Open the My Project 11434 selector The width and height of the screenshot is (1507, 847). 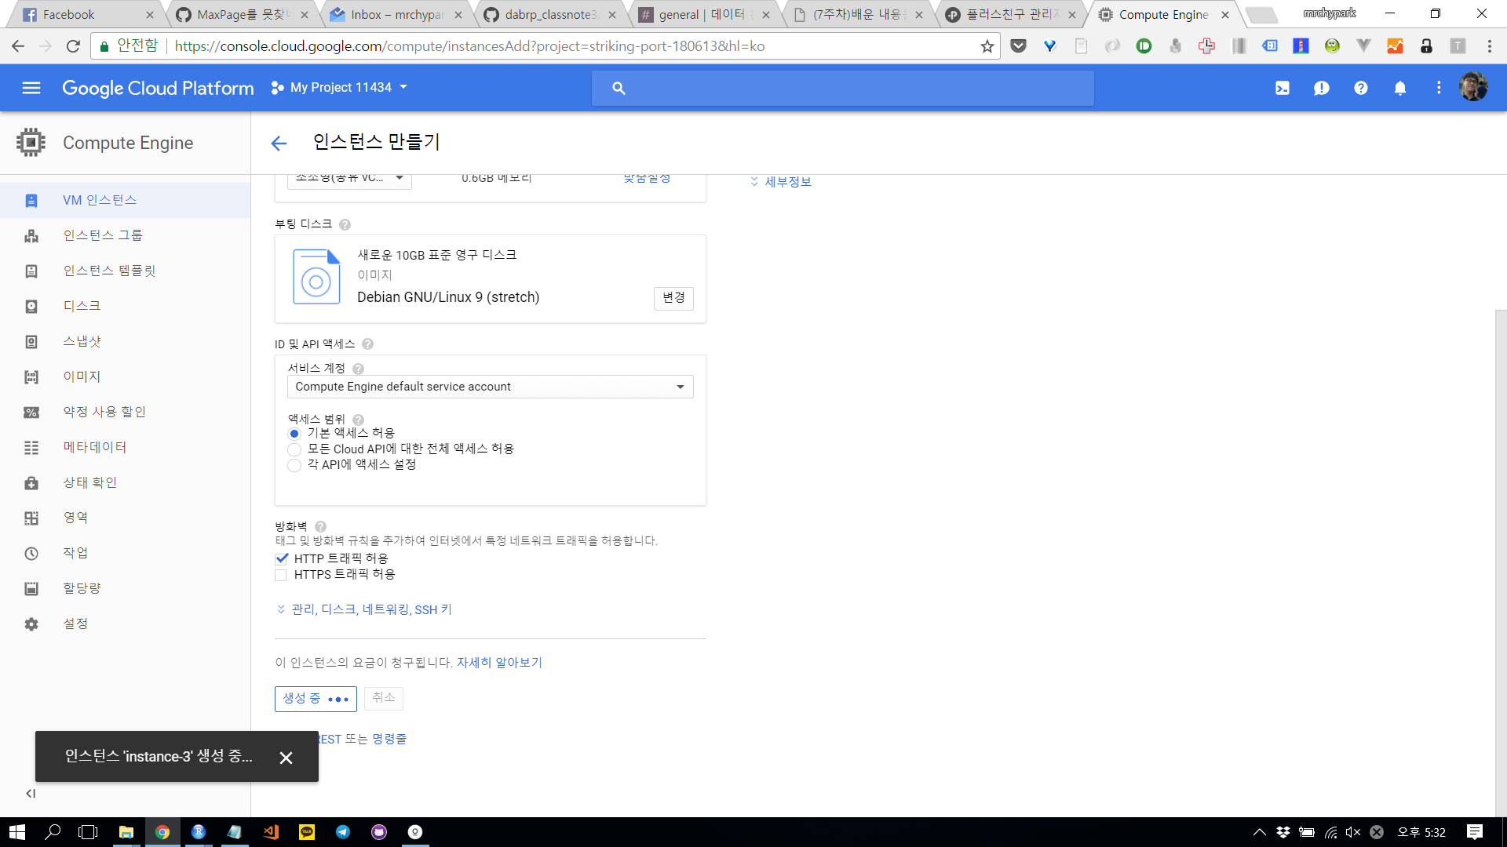pos(340,88)
